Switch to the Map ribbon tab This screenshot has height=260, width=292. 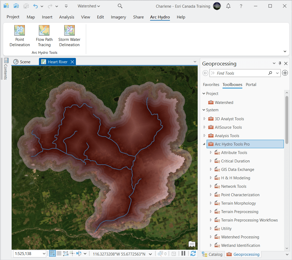tap(31, 17)
